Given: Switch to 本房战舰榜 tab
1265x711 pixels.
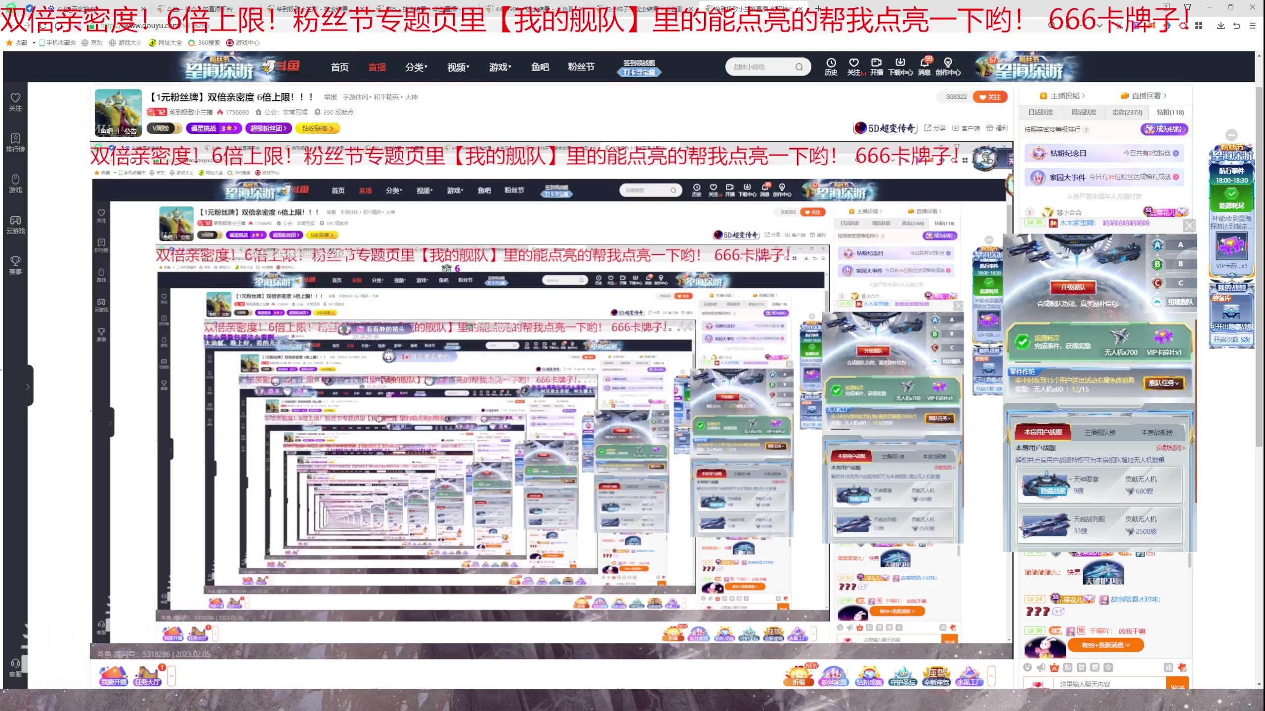Looking at the screenshot, I should (x=1157, y=433).
